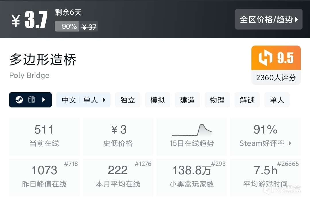
Task: Open the 史低价格 ¥3 stat card
Action: (x=118, y=137)
